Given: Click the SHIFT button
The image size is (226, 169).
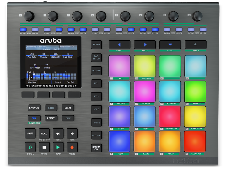Looking at the screenshot, I should point(30,133).
